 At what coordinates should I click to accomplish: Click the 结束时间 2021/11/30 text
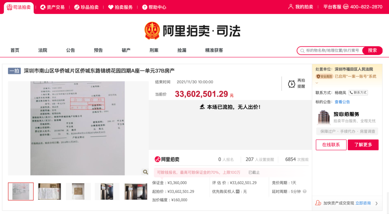(184, 82)
